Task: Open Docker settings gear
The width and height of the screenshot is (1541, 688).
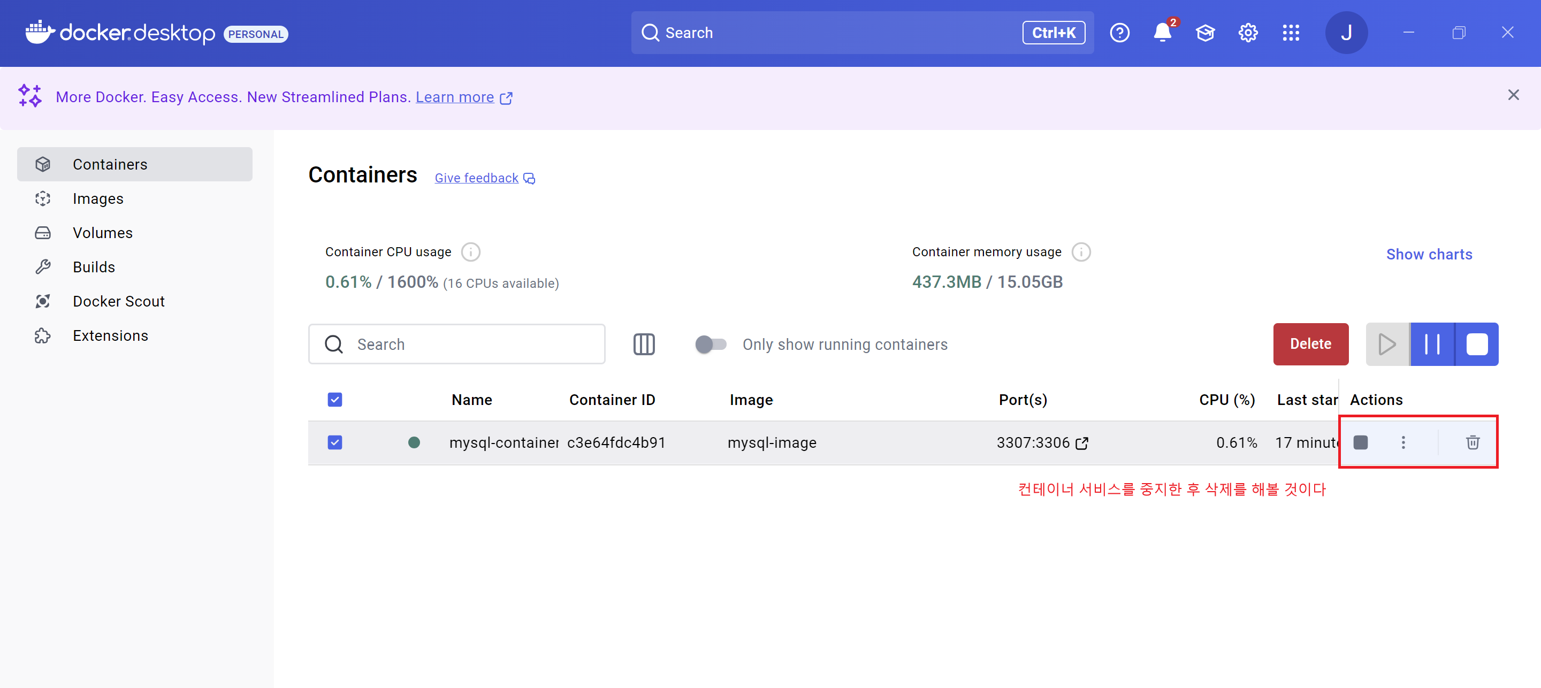Action: pos(1247,33)
